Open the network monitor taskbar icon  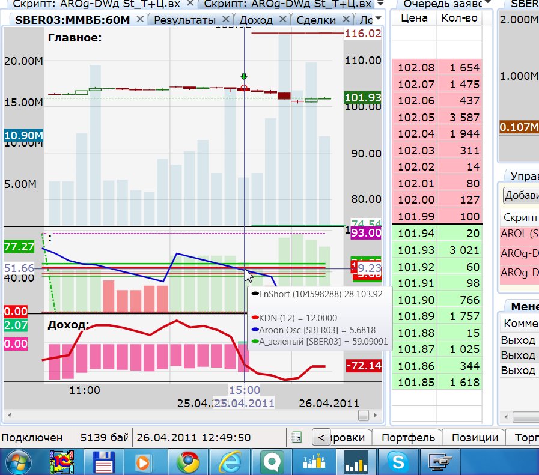(x=440, y=462)
